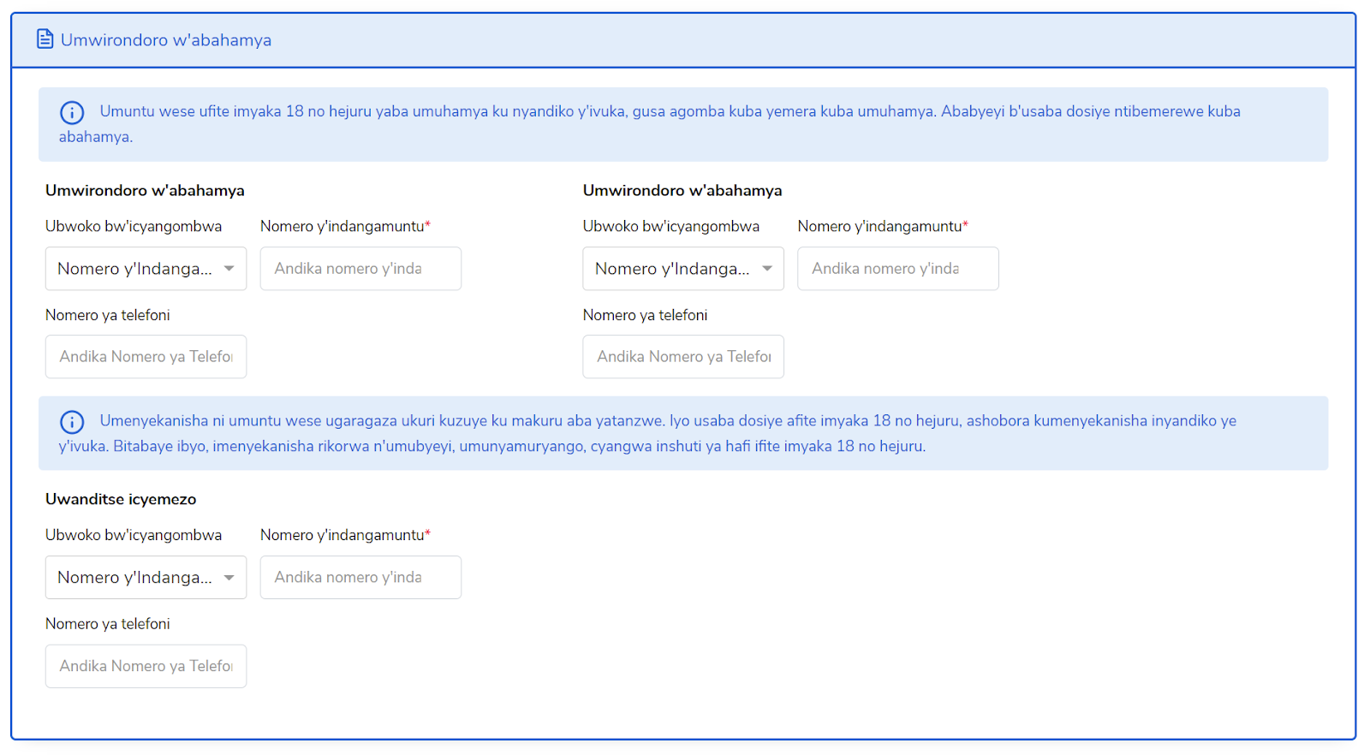Click the second witness section heading on right
The image size is (1370, 755).
point(682,190)
